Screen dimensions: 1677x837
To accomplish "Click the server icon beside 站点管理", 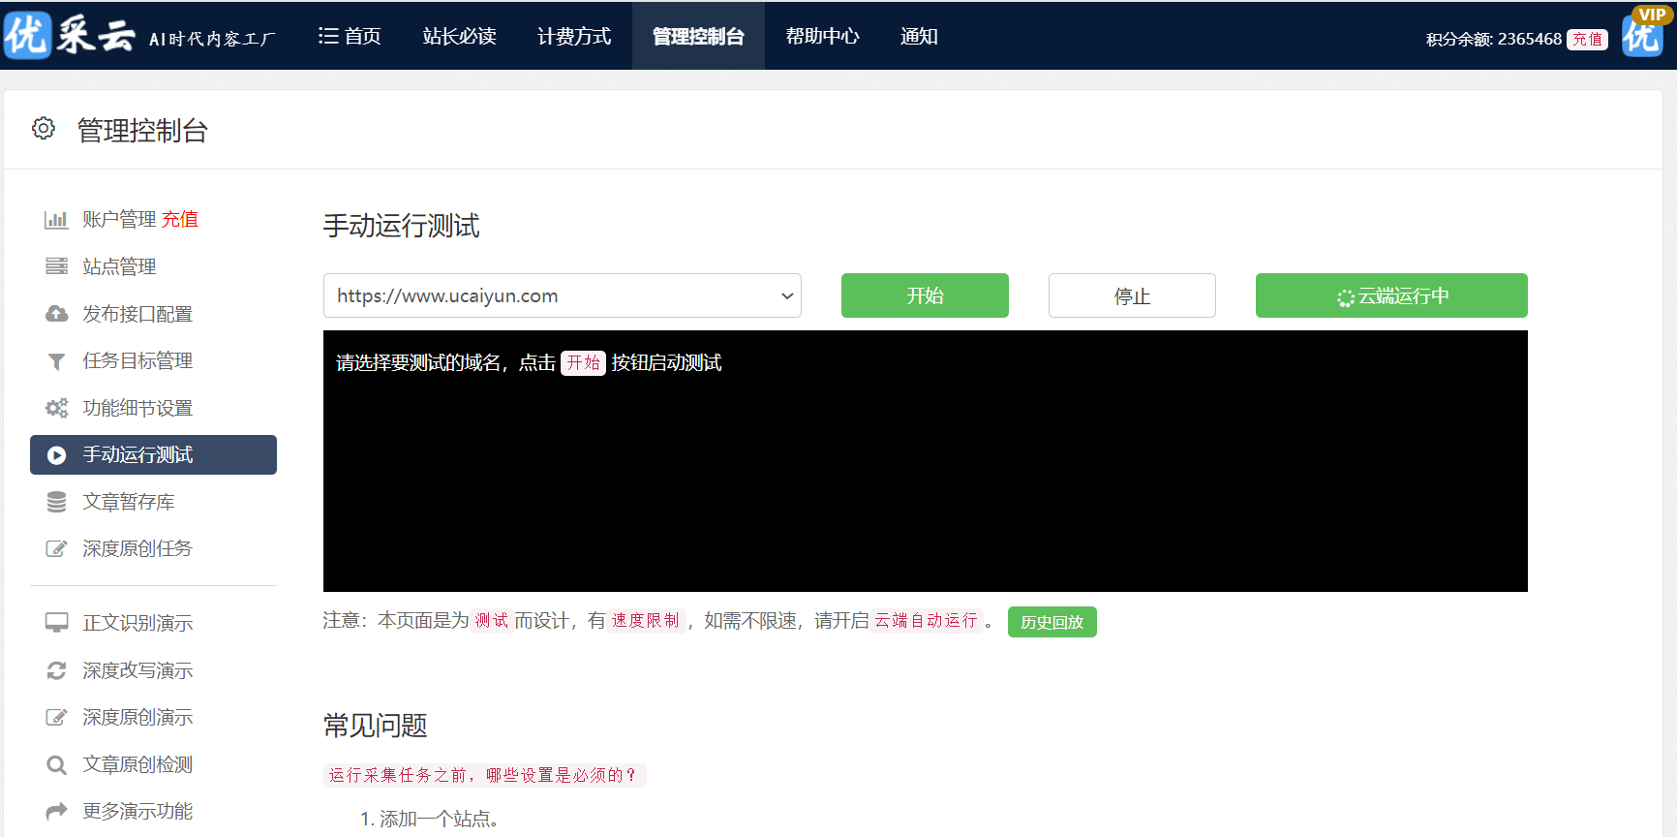I will click(56, 266).
